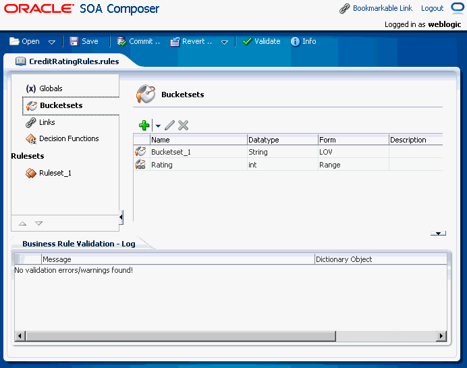Click the Oracle ring icon near Logout
The height and width of the screenshot is (368, 467).
point(458,7)
